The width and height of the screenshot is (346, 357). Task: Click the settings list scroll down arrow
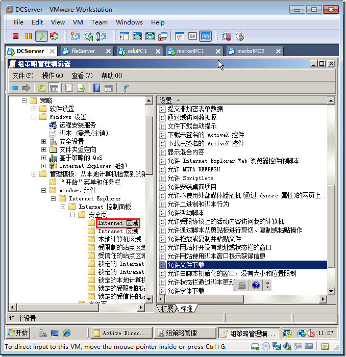(331, 291)
